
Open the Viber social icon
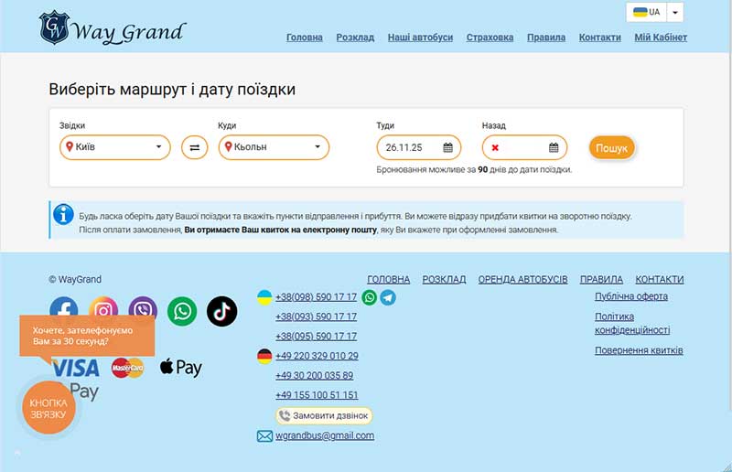pyautogui.click(x=143, y=311)
